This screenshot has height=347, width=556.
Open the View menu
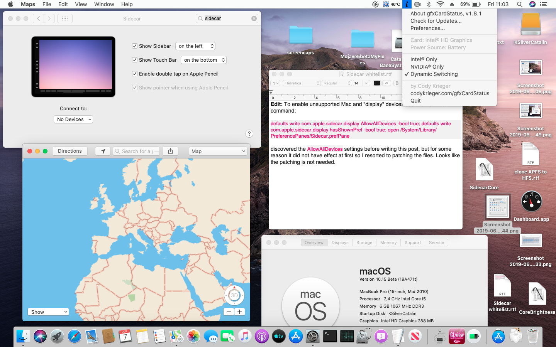pos(81,4)
